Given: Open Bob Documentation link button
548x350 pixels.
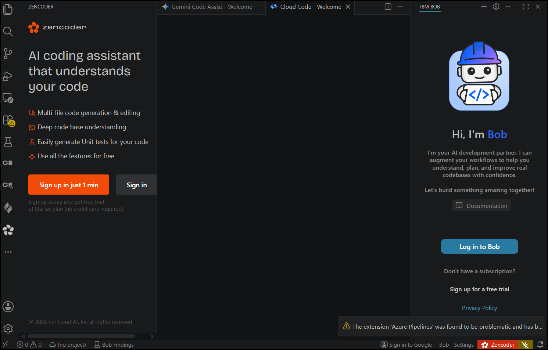Looking at the screenshot, I should [x=481, y=206].
